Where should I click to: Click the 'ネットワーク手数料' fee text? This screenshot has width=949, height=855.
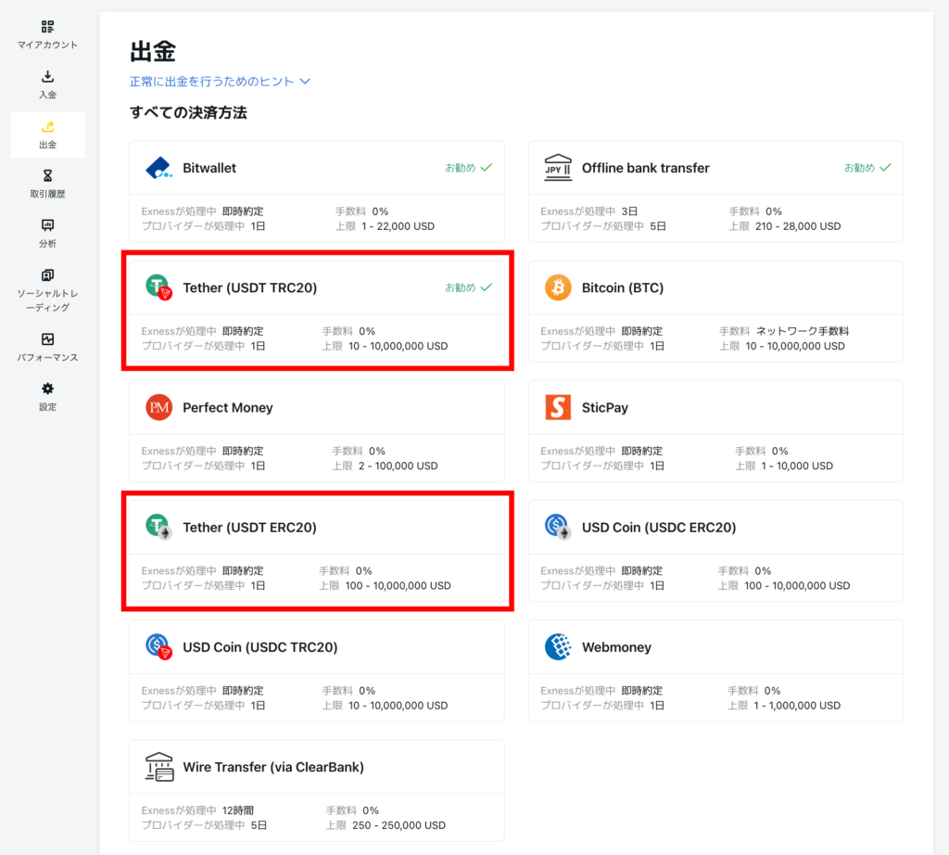pyautogui.click(x=803, y=331)
